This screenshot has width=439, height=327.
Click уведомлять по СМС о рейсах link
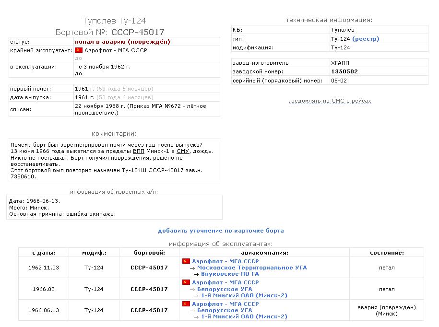(x=330, y=101)
